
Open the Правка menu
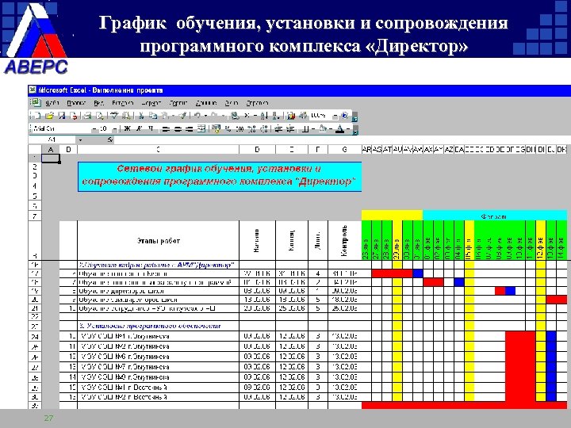pyautogui.click(x=76, y=103)
